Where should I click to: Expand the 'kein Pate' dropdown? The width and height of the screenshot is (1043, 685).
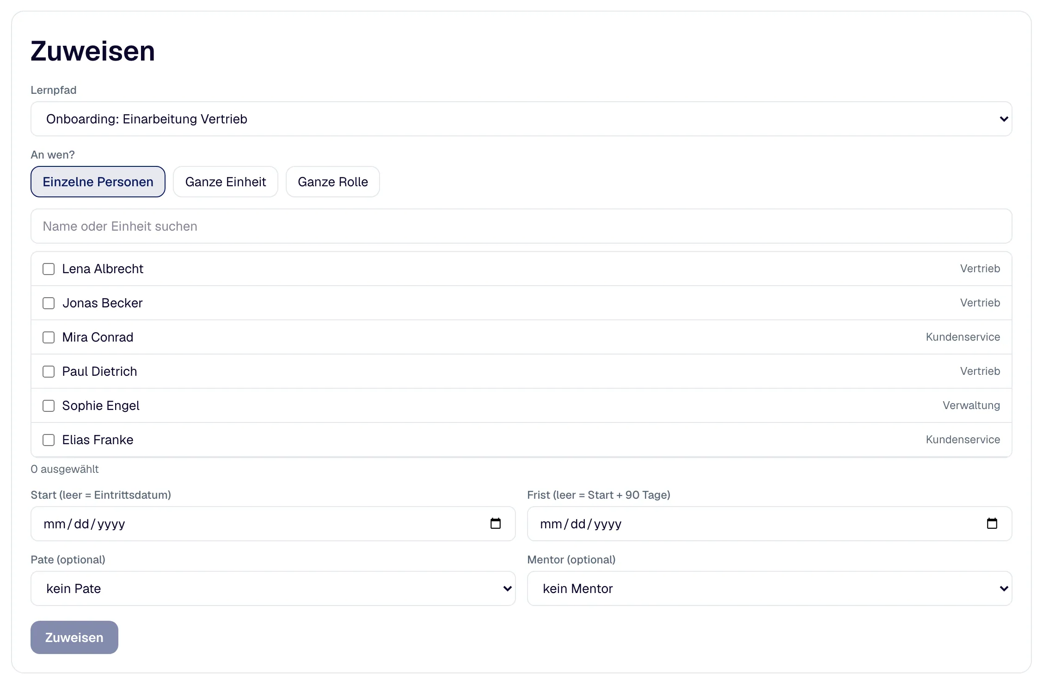(x=273, y=588)
